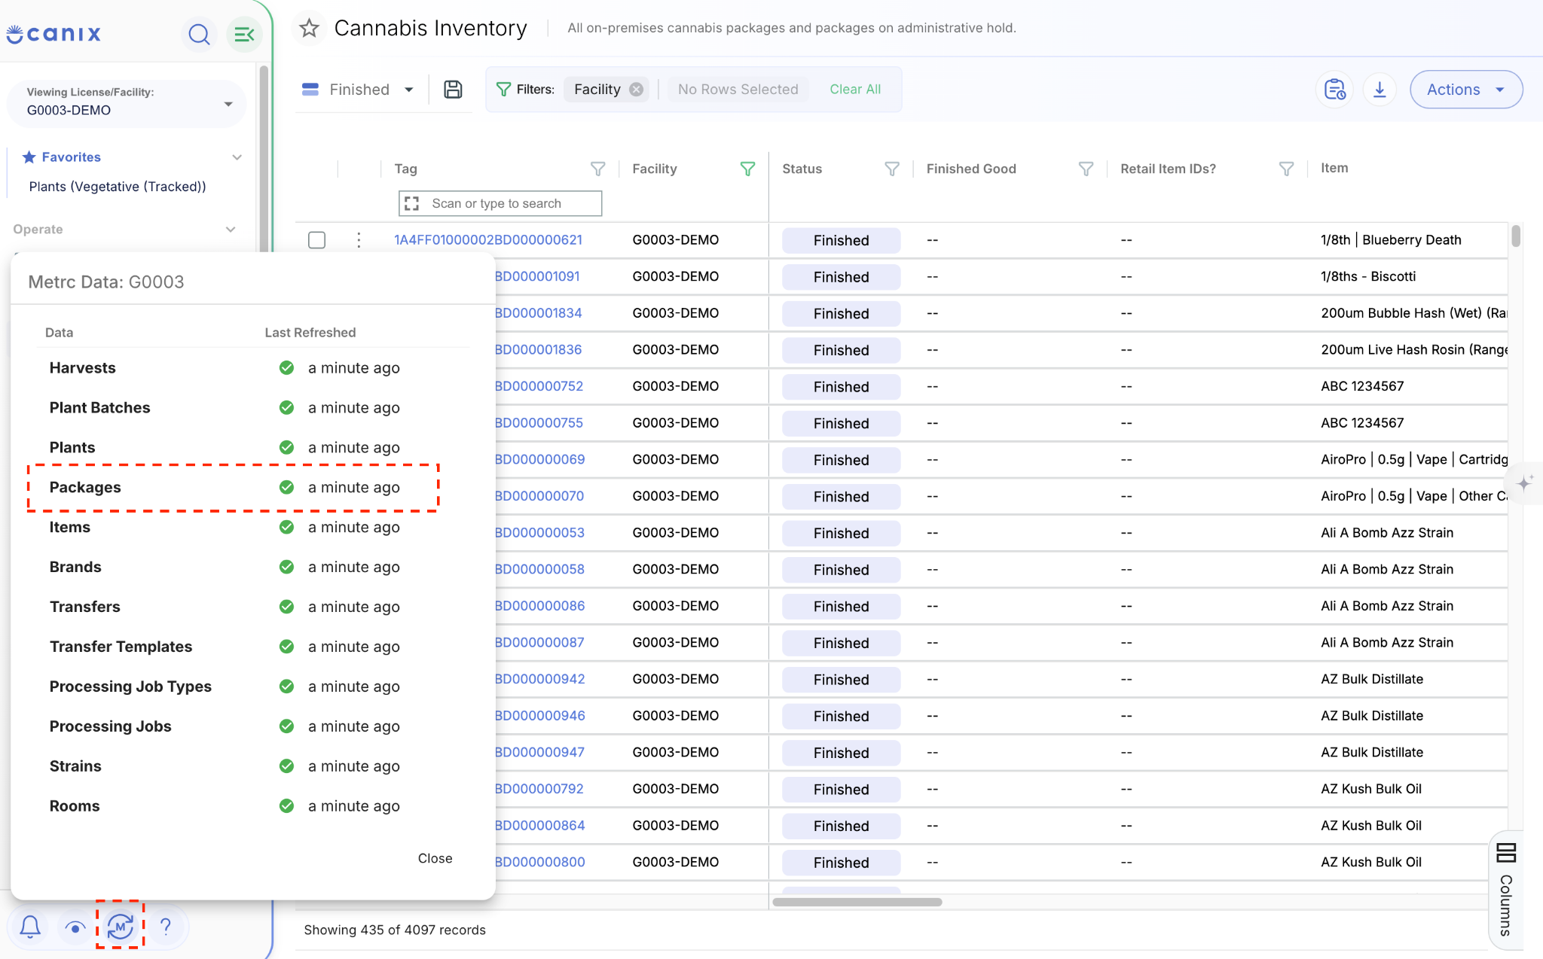The width and height of the screenshot is (1543, 959).
Task: Open the Finished view dropdown
Action: [x=359, y=90]
